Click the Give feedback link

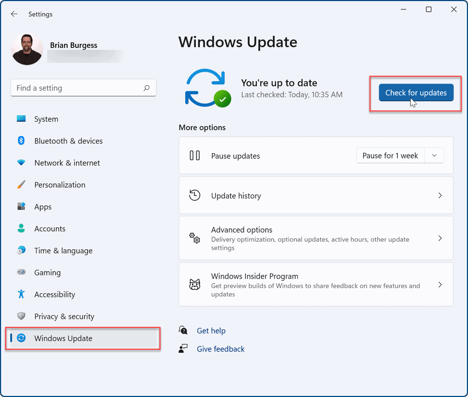(x=220, y=349)
